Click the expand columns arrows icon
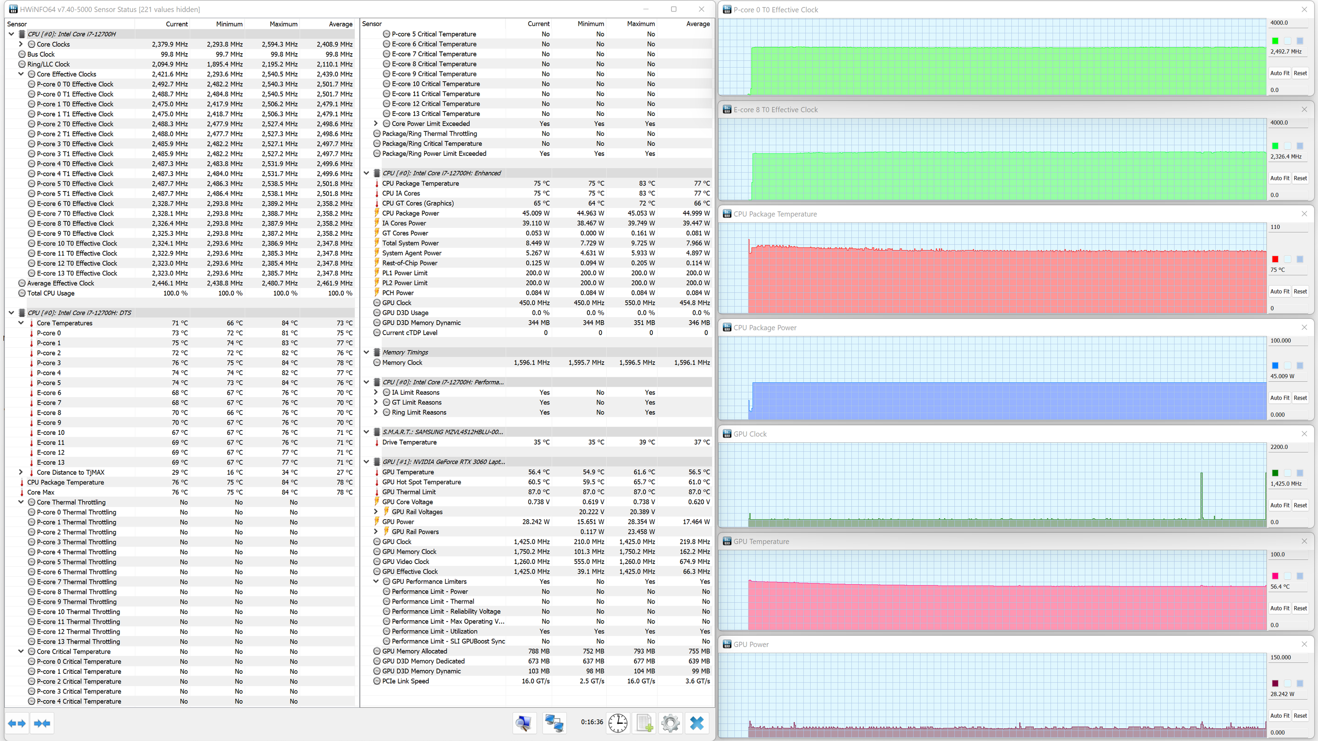Screen dimensions: 1318x741 point(17,723)
